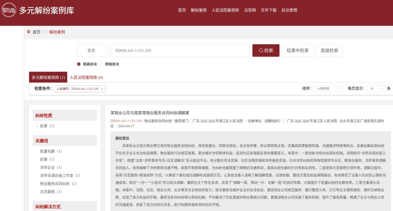Click the 结果中检索 button
Image resolution: width=393 pixels, height=211 pixels.
point(298,50)
